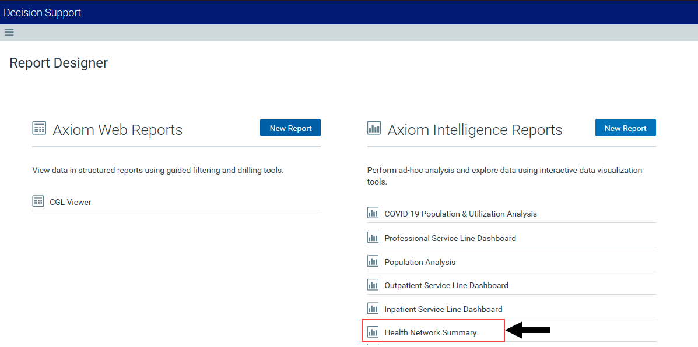The width and height of the screenshot is (698, 347).
Task: Open the Population Analysis report
Action: tap(420, 262)
